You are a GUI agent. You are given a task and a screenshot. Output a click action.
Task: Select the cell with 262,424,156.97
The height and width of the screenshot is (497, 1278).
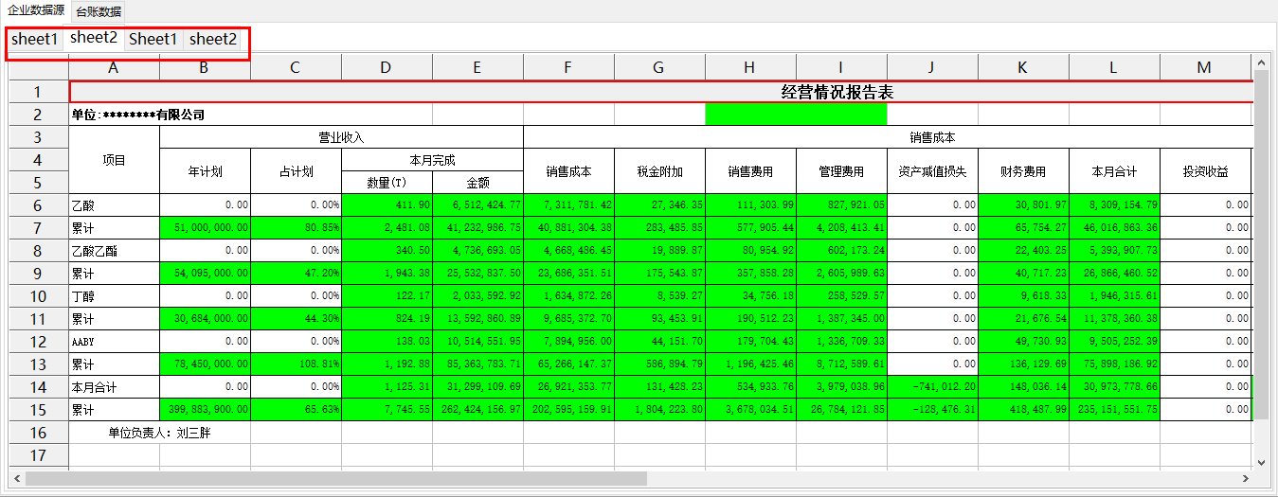[477, 410]
